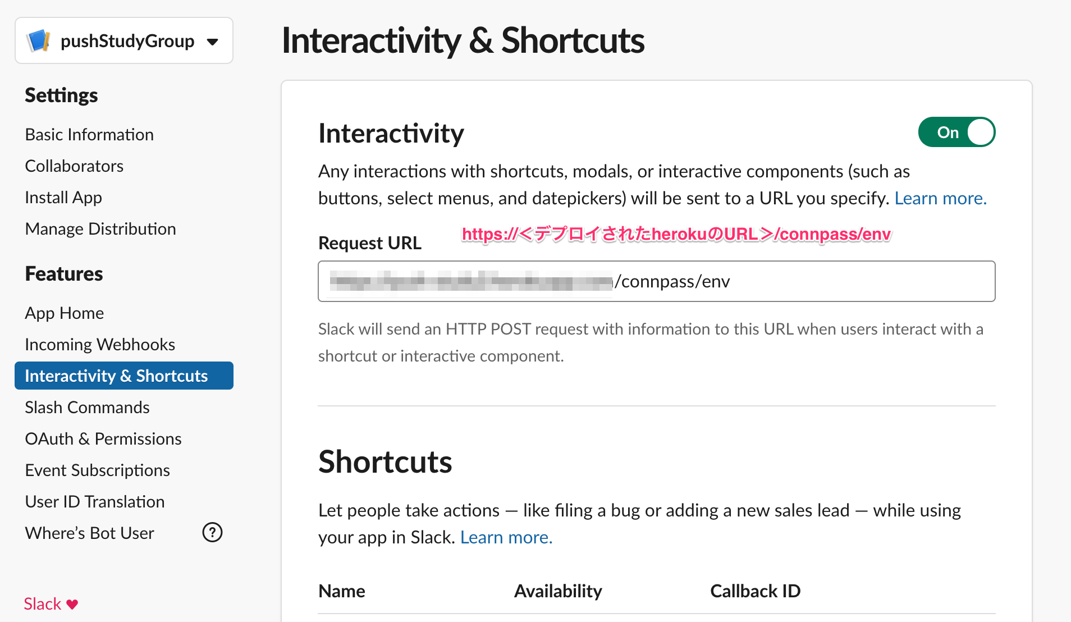This screenshot has width=1071, height=622.
Task: Open Install App page
Action: (x=63, y=198)
